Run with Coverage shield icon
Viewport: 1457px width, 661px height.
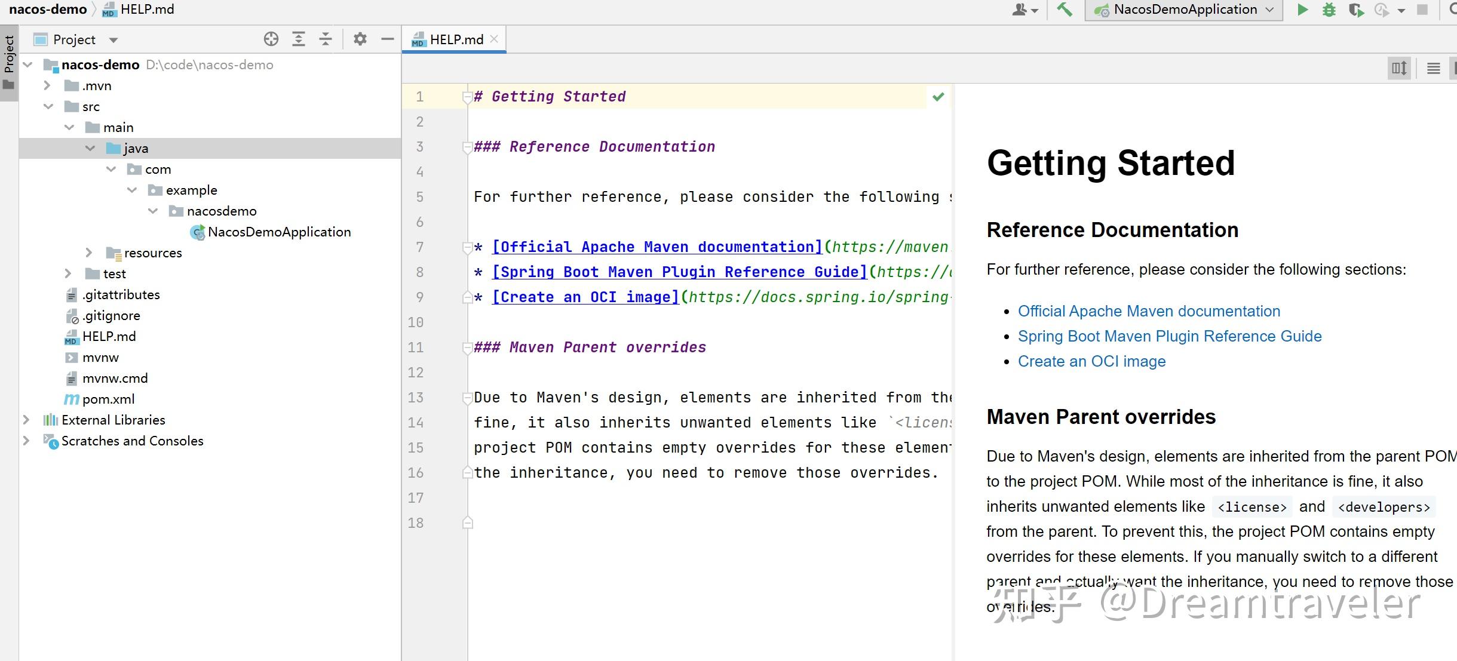click(x=1356, y=10)
